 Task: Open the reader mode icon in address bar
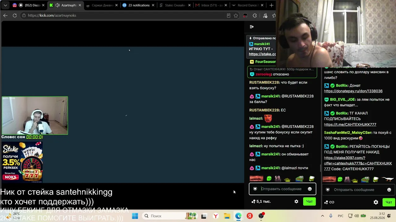click(x=229, y=15)
